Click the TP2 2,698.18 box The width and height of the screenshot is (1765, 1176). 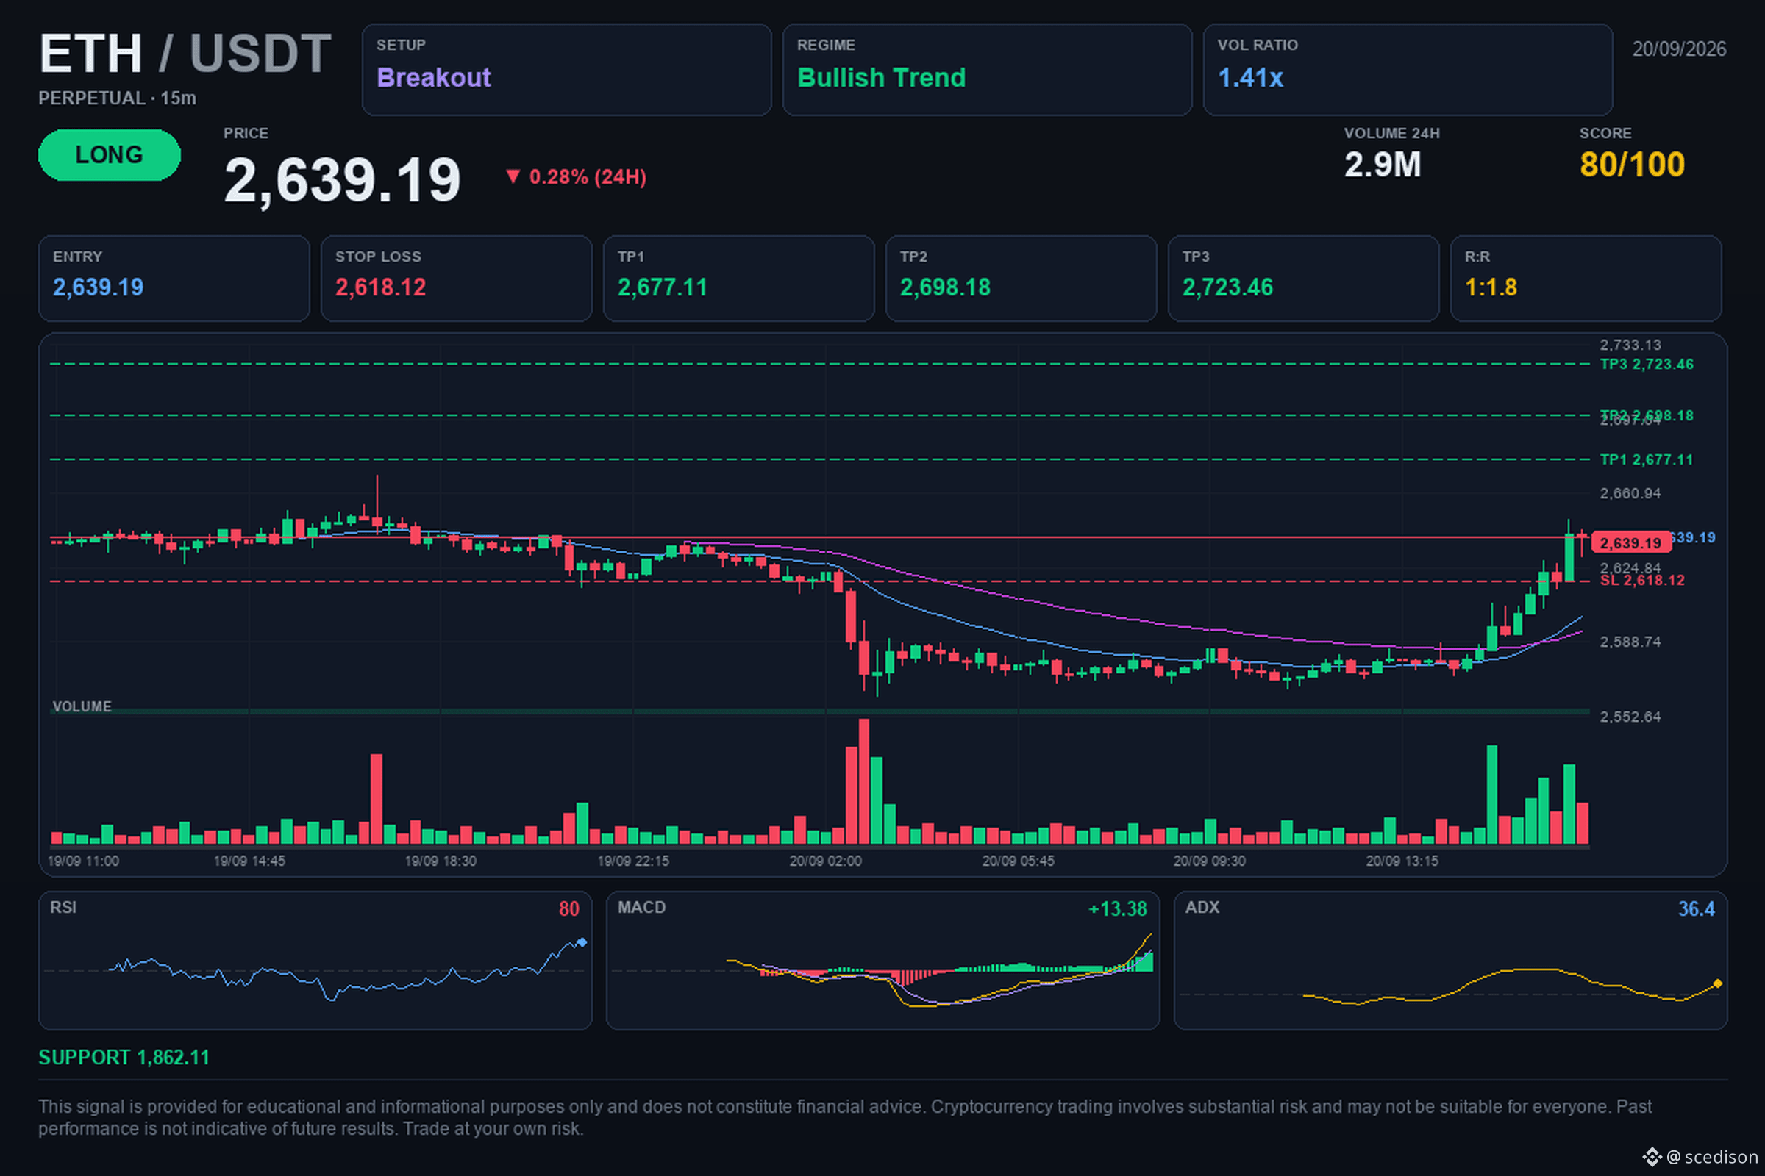pos(1021,279)
